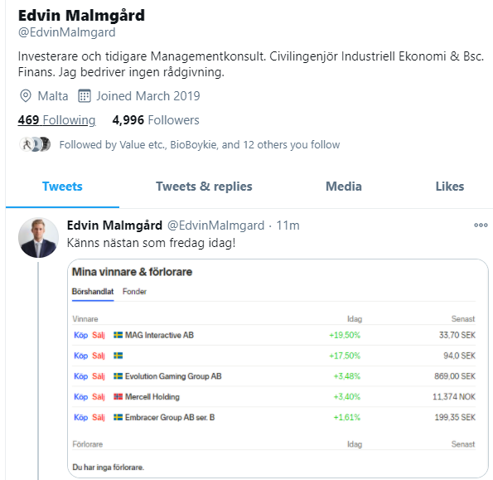The width and height of the screenshot is (493, 480).
Task: Click the stacked follower avatars icon
Action: point(35,145)
